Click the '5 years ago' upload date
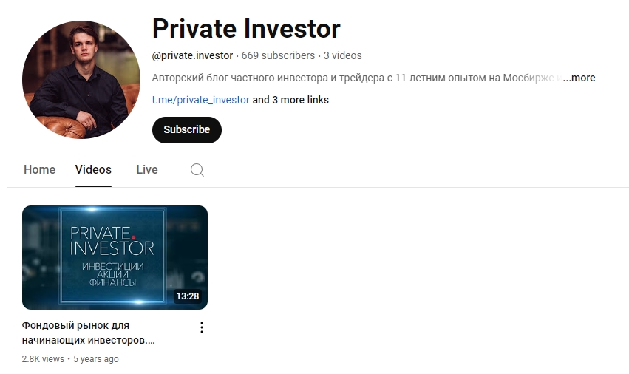629x374 pixels. point(96,359)
